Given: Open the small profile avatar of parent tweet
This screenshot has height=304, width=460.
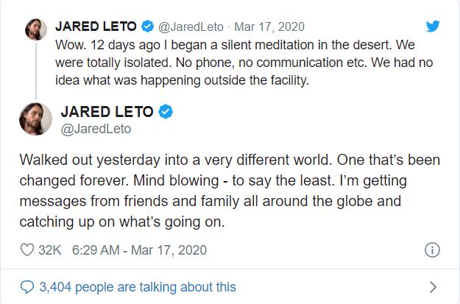Looking at the screenshot, I should (x=36, y=29).
